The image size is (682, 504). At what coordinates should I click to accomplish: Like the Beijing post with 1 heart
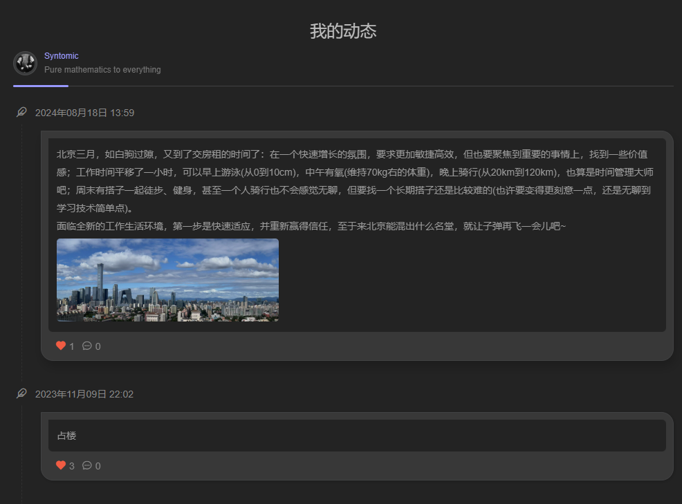[x=61, y=346]
